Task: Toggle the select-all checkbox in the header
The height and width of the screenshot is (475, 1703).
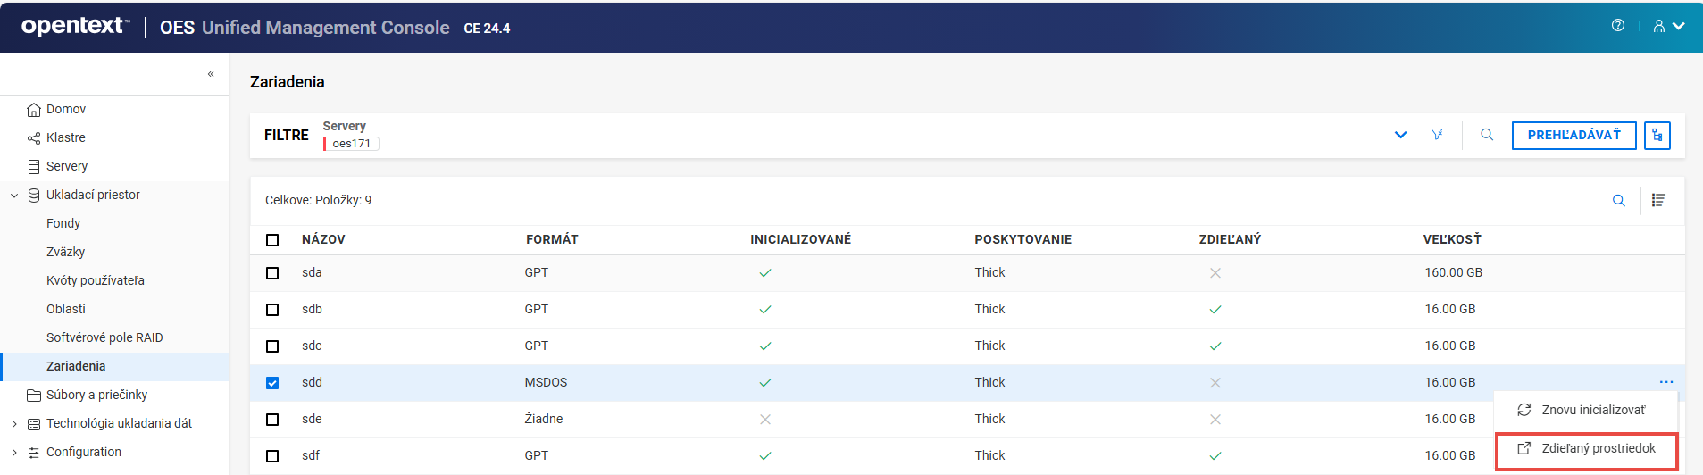Action: pyautogui.click(x=272, y=240)
